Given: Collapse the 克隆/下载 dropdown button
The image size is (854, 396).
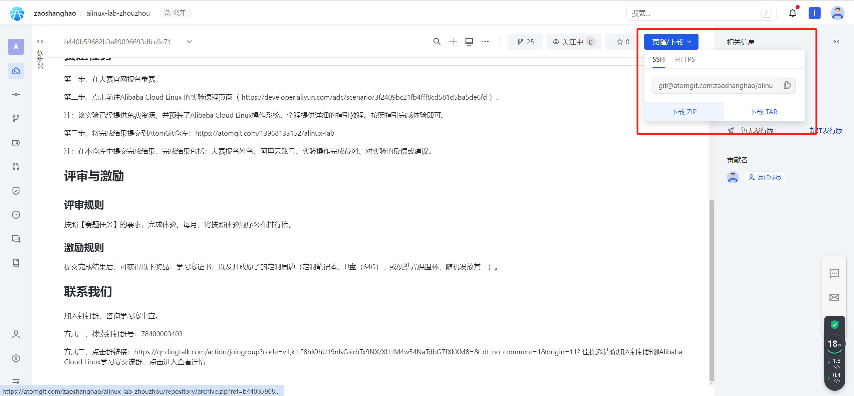Looking at the screenshot, I should point(671,42).
